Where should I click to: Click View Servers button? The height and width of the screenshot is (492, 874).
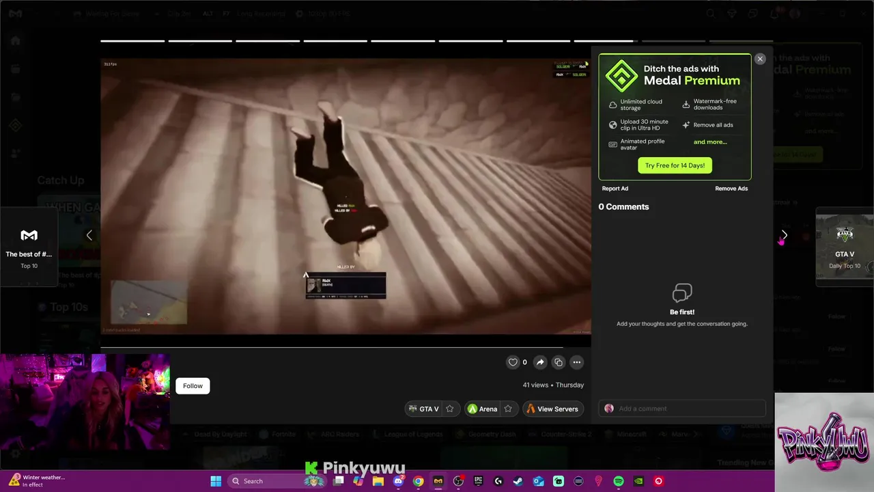pyautogui.click(x=552, y=409)
